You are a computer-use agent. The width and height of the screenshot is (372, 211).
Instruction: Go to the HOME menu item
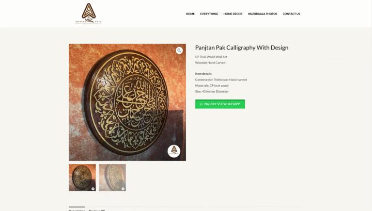190,14
